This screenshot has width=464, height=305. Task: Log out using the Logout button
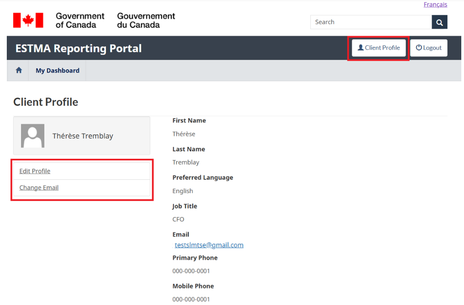(428, 47)
